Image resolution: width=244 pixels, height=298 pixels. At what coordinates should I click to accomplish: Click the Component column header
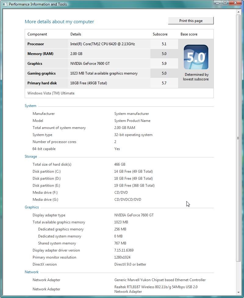(x=37, y=34)
